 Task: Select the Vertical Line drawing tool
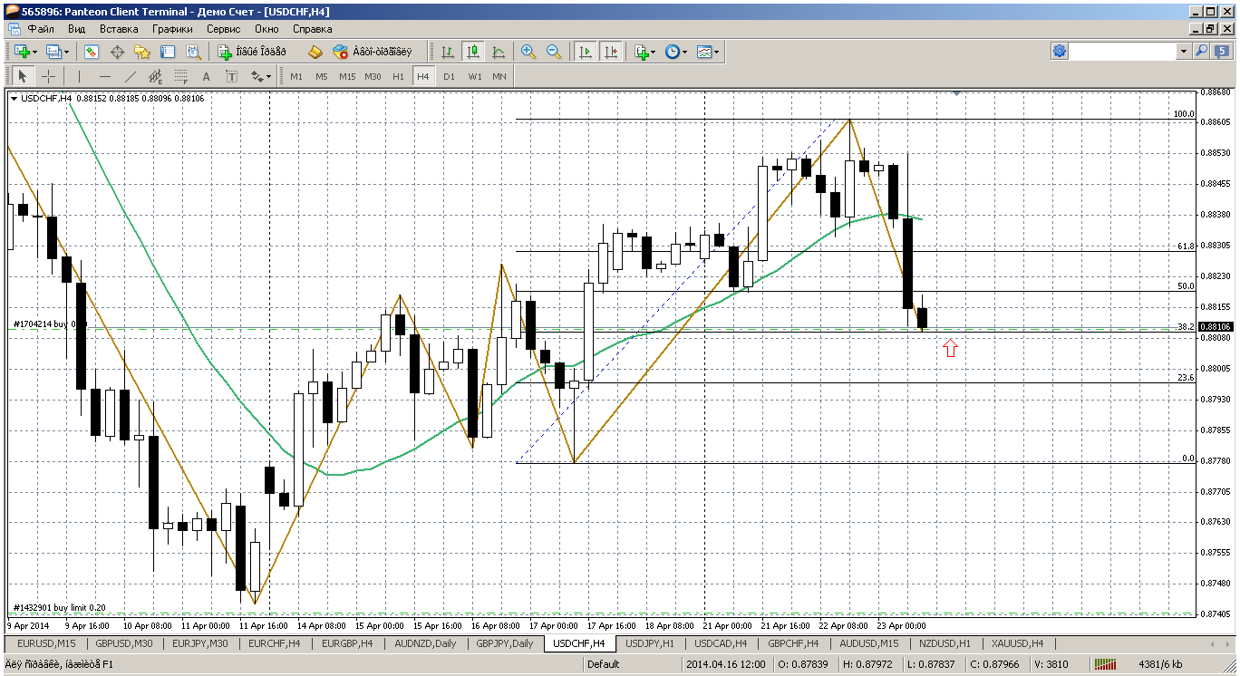(80, 76)
